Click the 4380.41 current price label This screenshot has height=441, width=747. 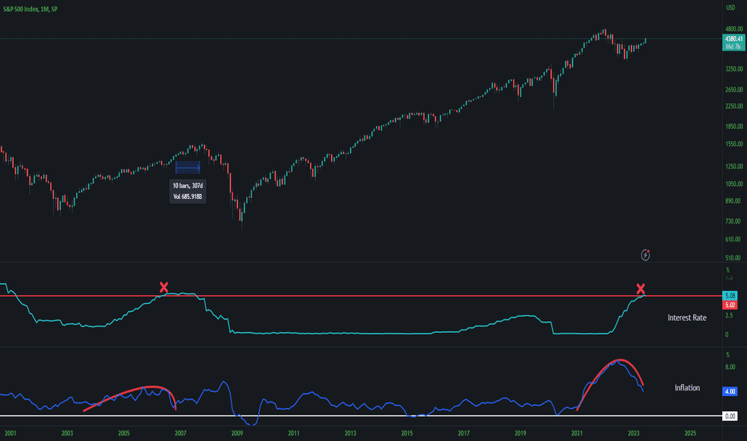[733, 38]
